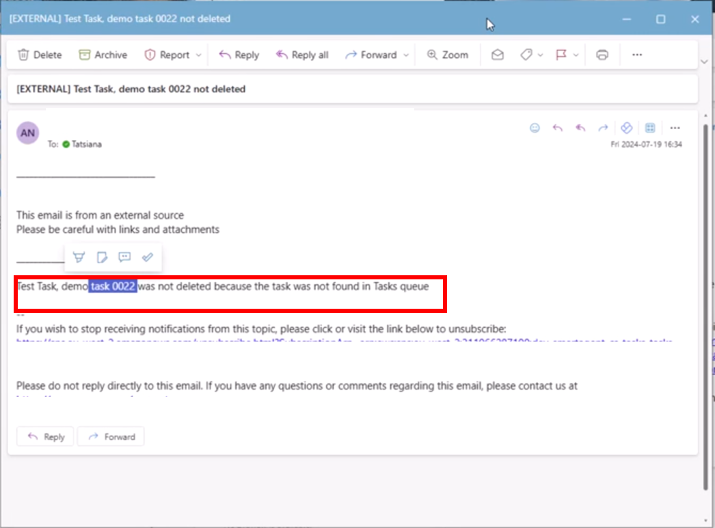Screen dimensions: 715x528
Task: Click the comment icon in selection popup
Action: tap(124, 257)
